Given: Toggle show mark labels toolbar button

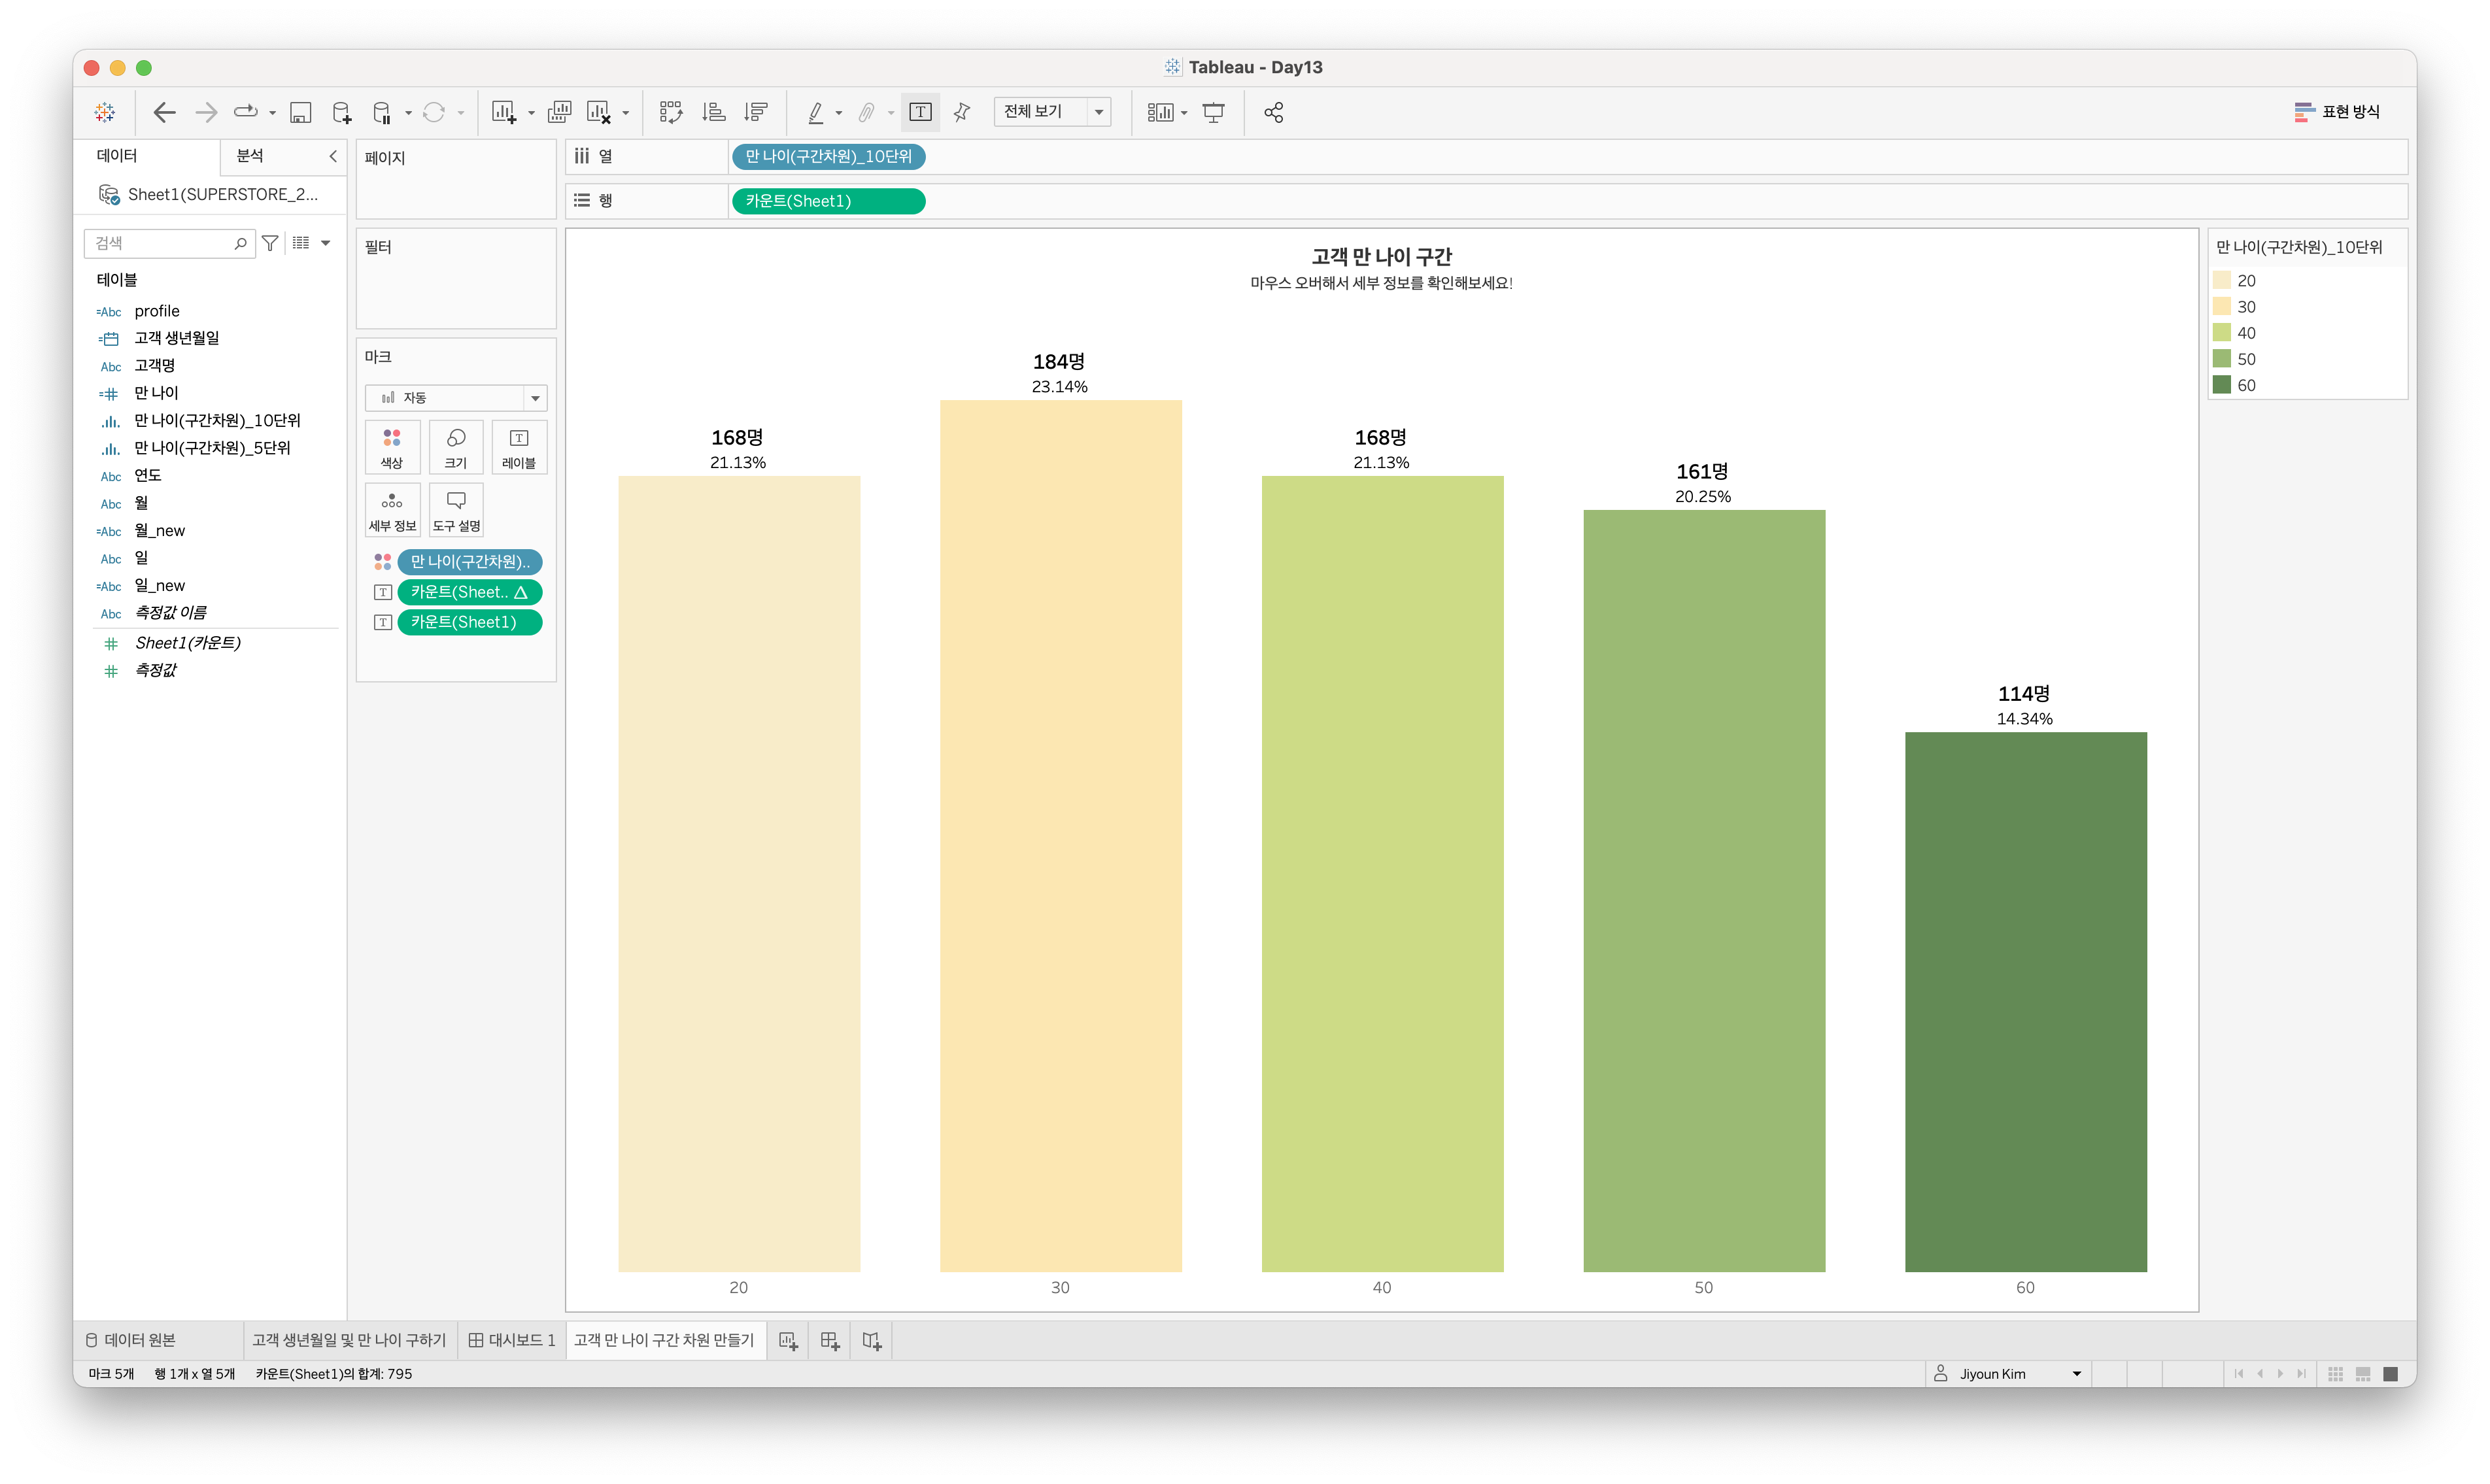Looking at the screenshot, I should (920, 112).
